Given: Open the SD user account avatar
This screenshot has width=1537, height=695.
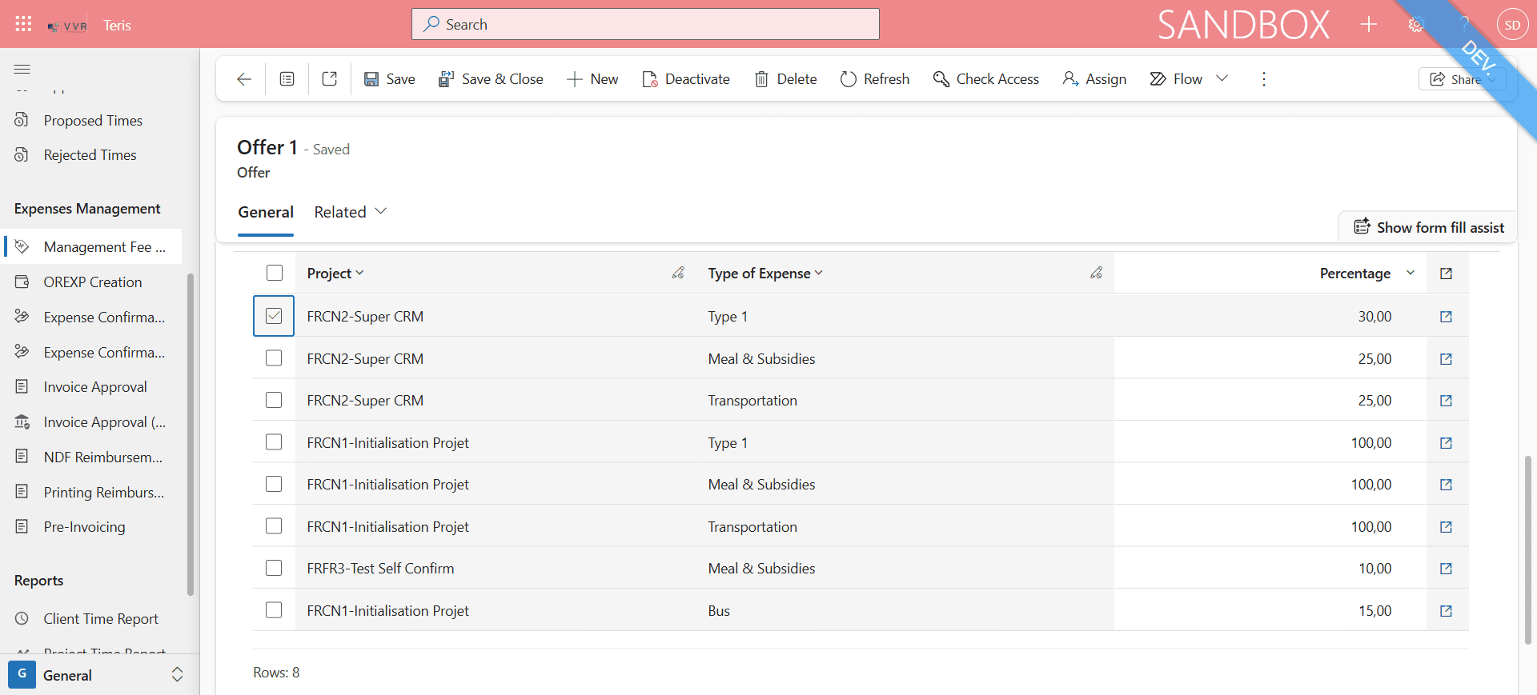Looking at the screenshot, I should point(1512,25).
